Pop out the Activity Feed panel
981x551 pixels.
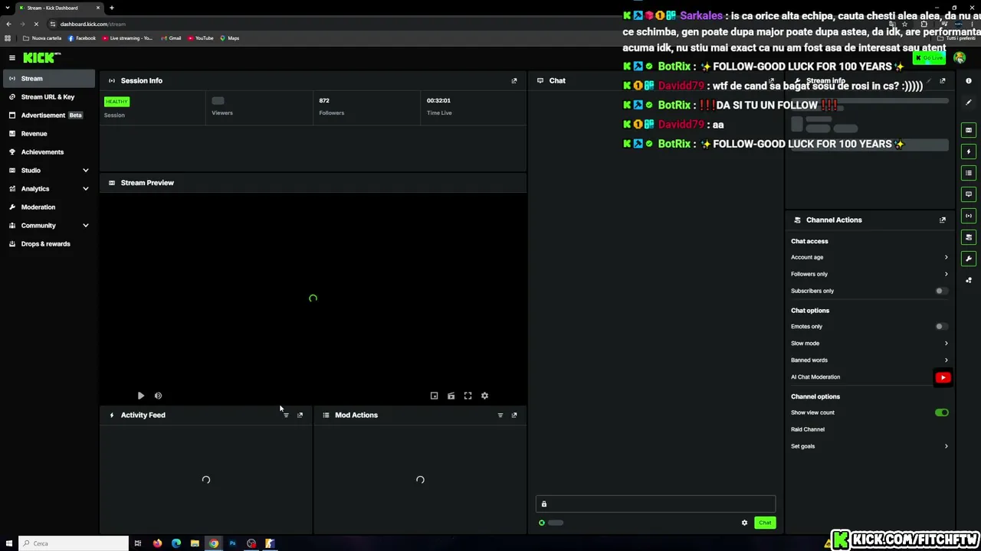point(300,415)
